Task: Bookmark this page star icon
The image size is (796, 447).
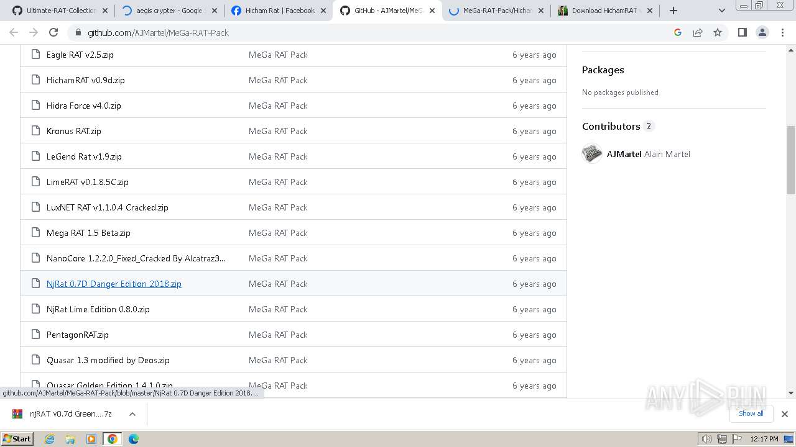Action: click(x=718, y=32)
